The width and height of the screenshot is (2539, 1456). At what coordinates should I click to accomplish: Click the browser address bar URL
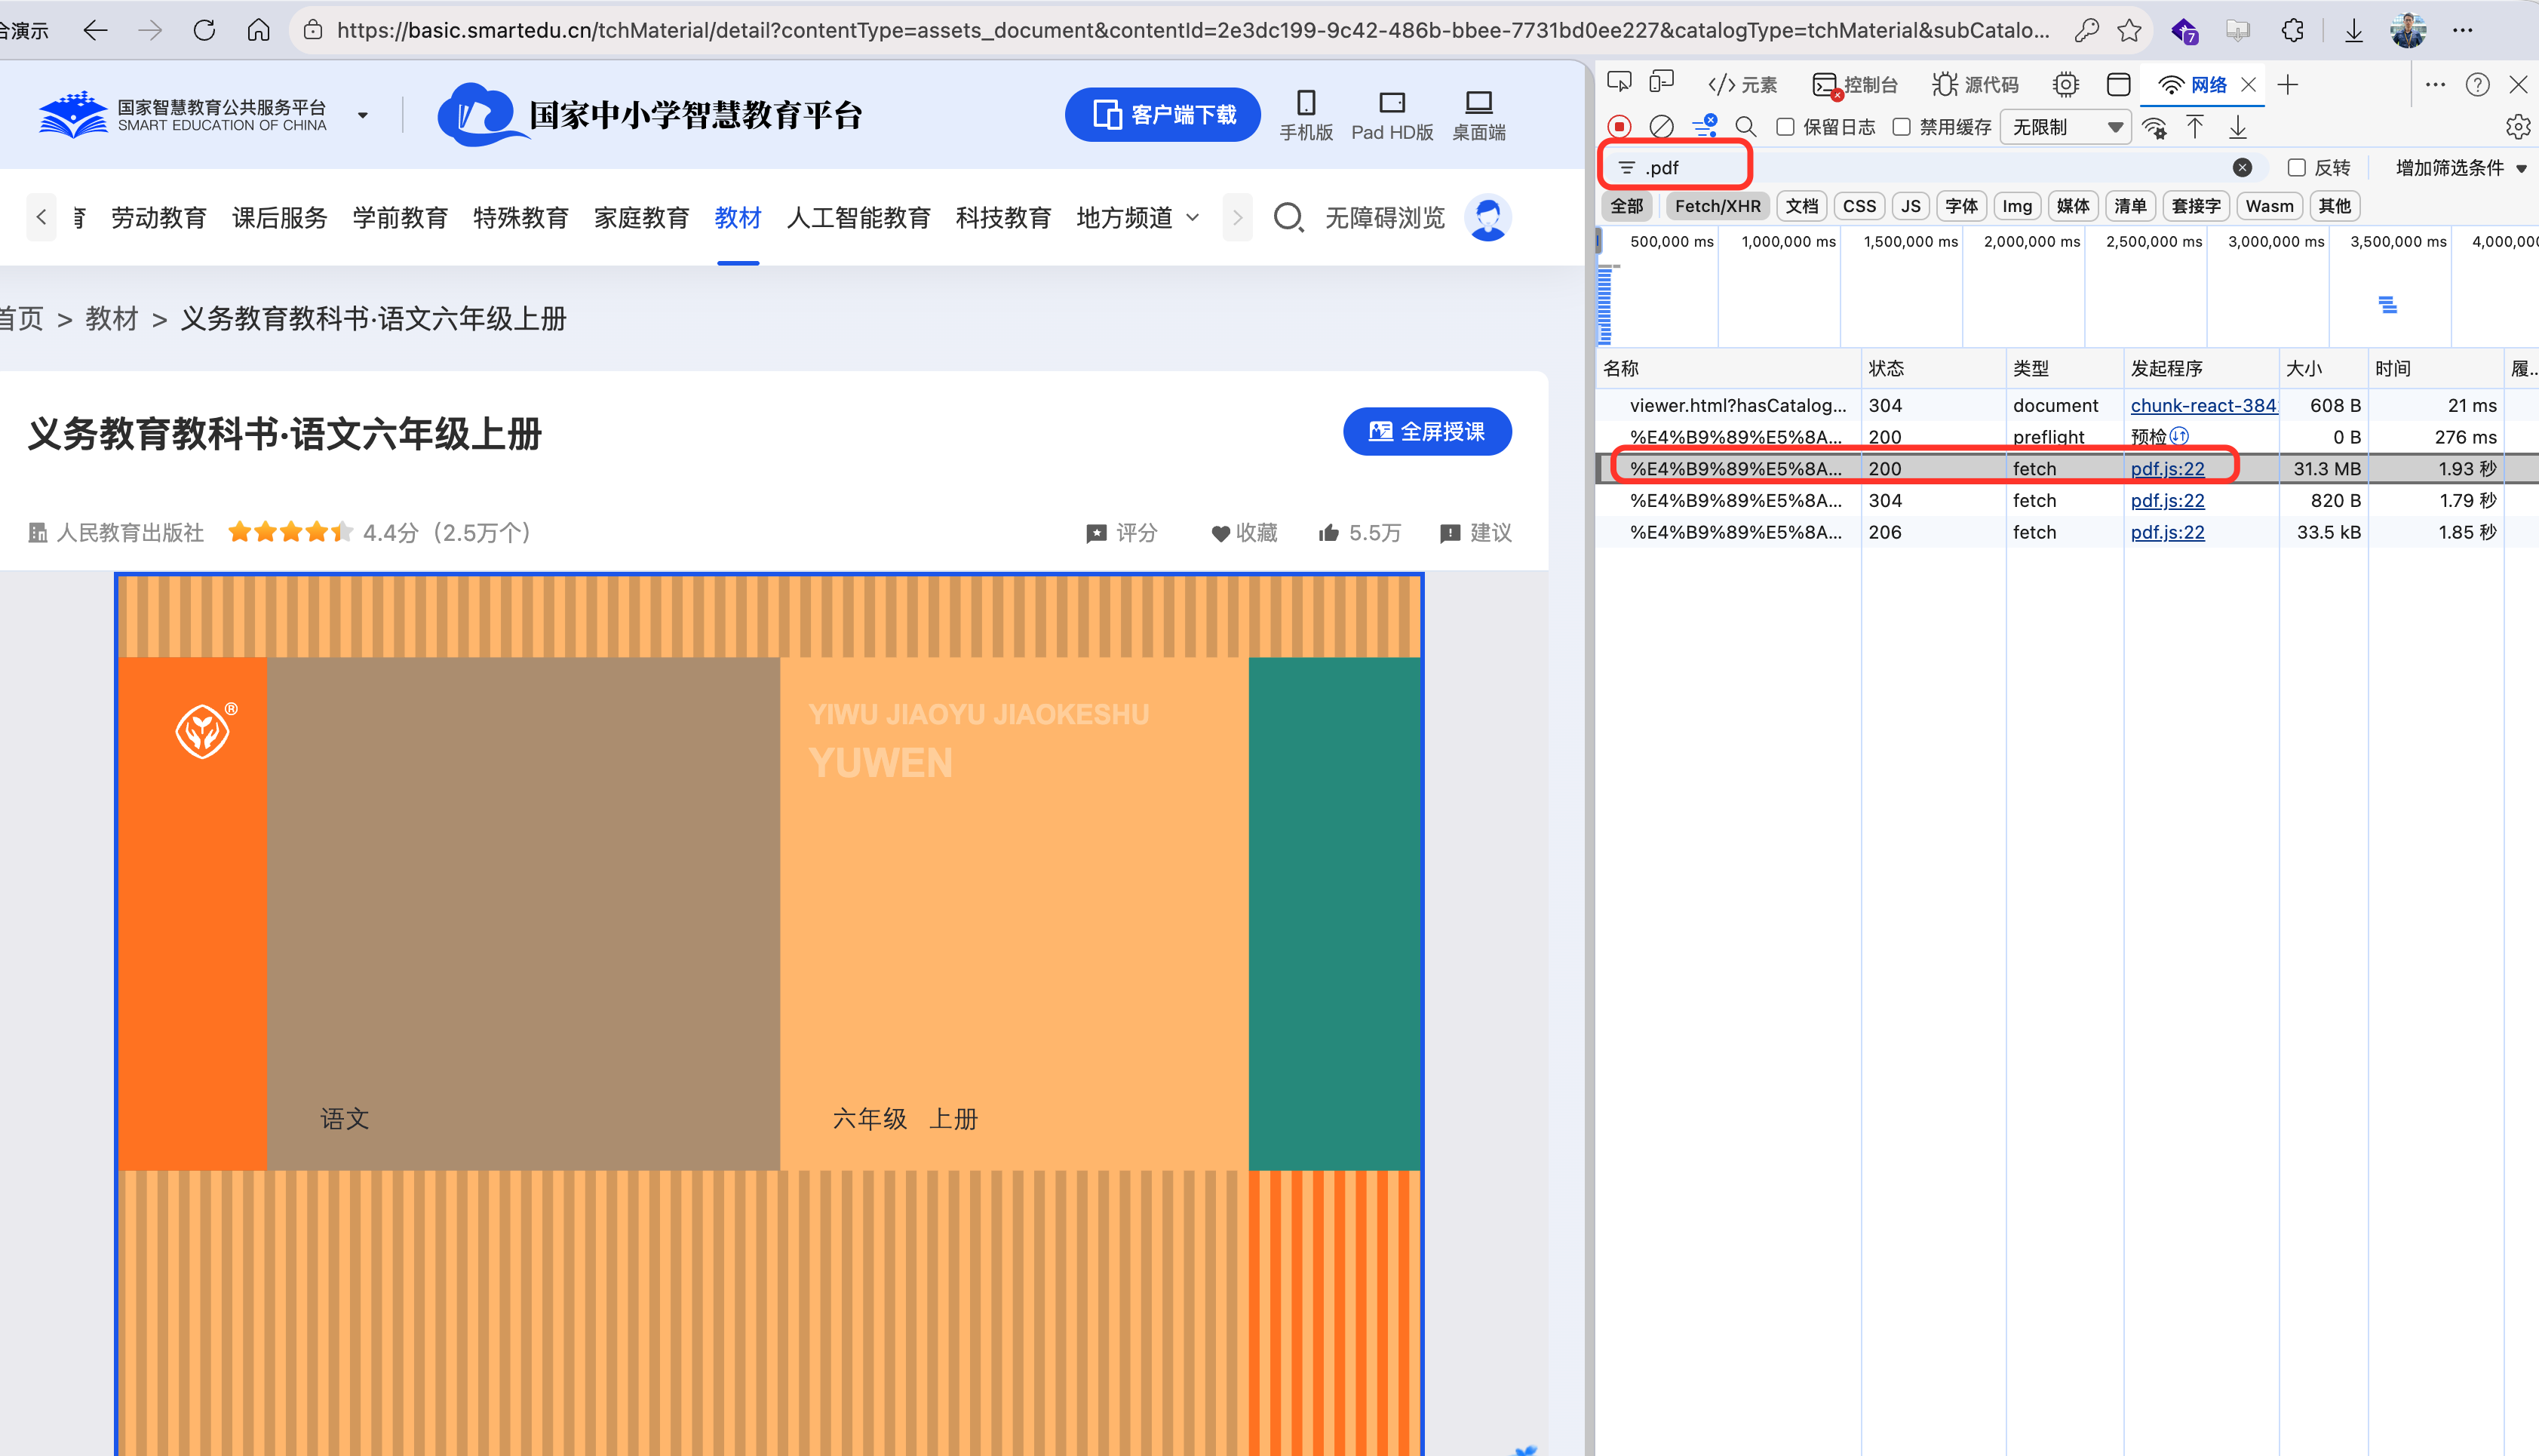click(1193, 30)
